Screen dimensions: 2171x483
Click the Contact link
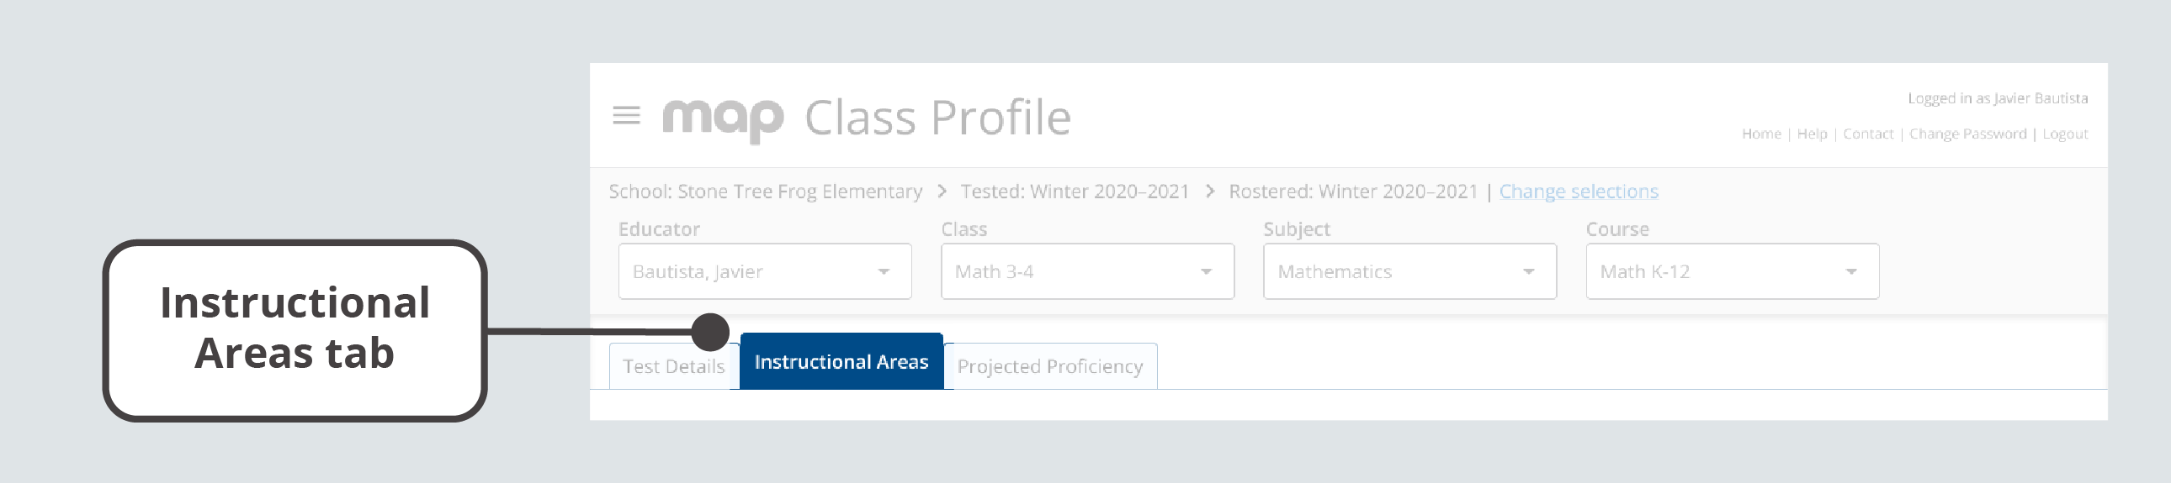(1866, 134)
